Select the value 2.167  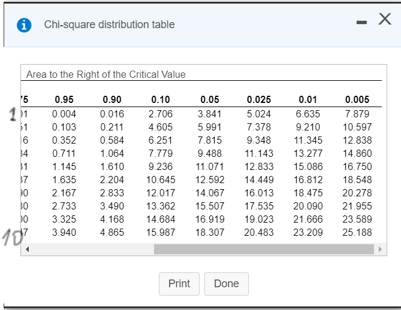(x=64, y=193)
